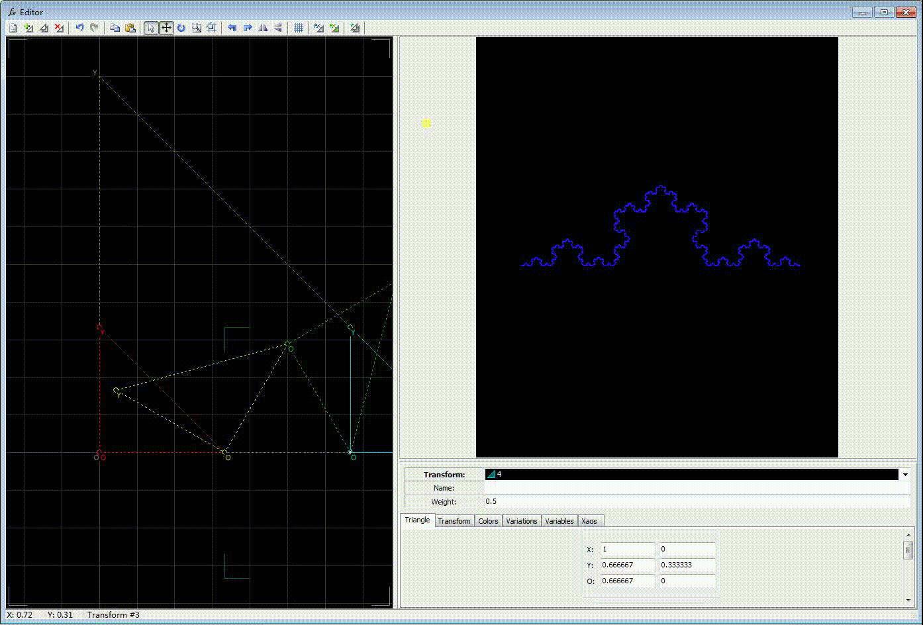Click the green Fx post-transform icon
This screenshot has height=625, width=923.
point(334,28)
